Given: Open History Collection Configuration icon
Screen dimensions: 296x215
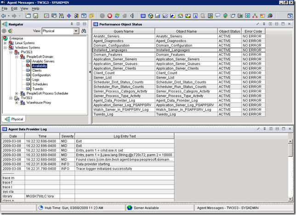Looking at the screenshot, I should pyautogui.click(x=54, y=16).
